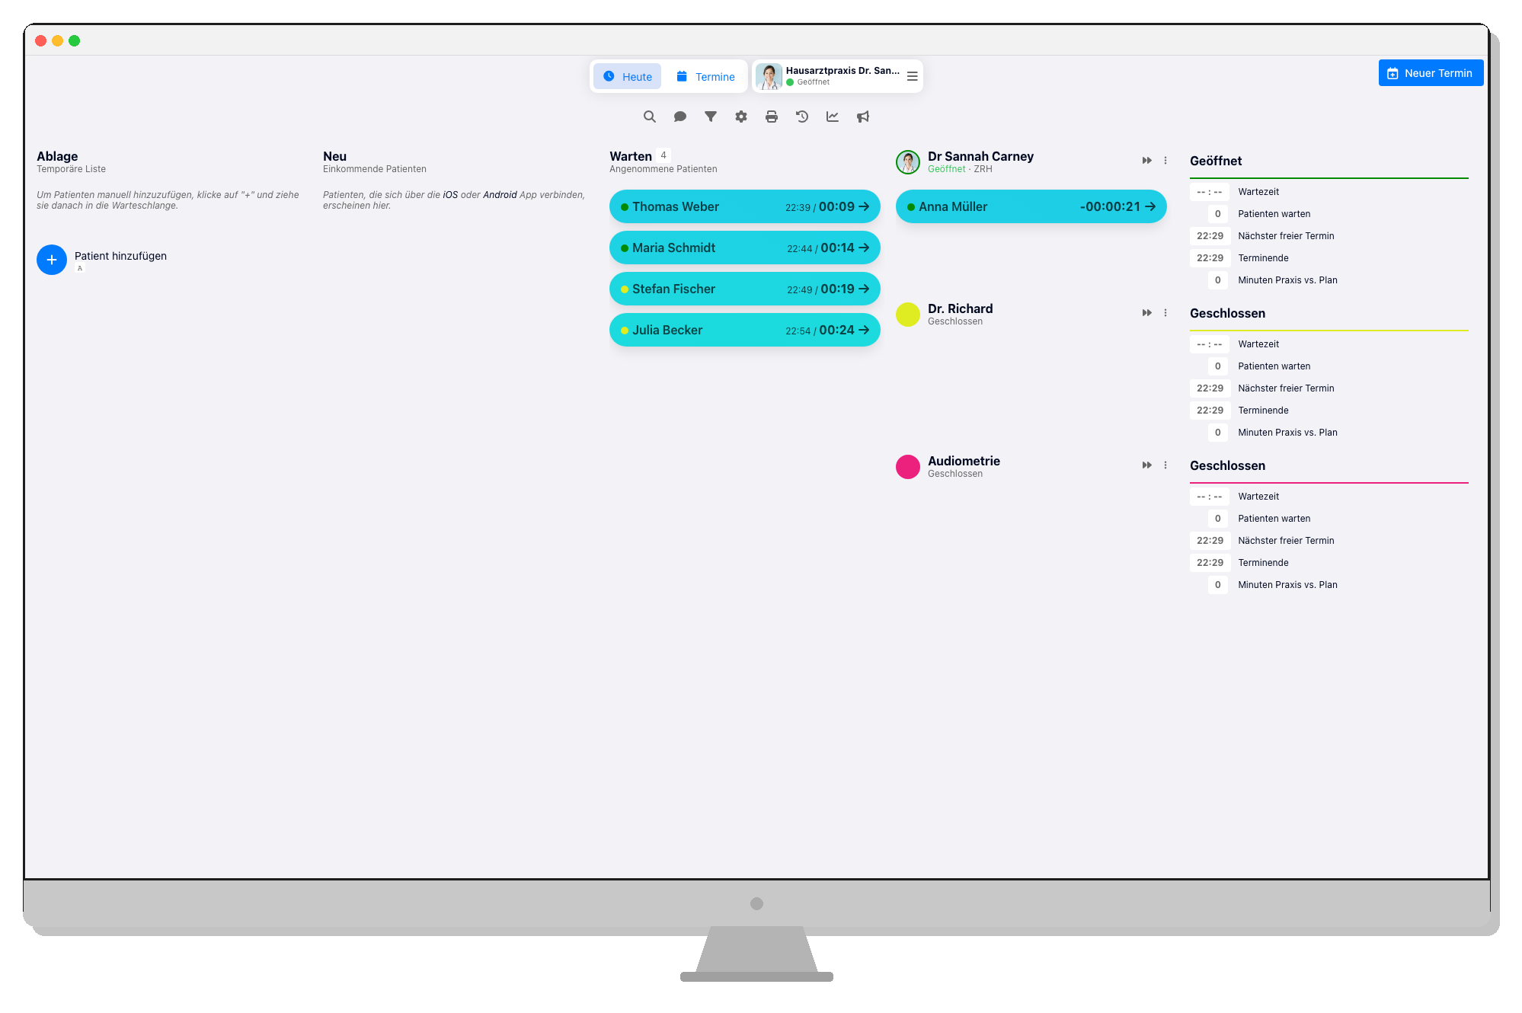1522x1013 pixels.
Task: Click the chat bubble messages icon
Action: pos(679,117)
